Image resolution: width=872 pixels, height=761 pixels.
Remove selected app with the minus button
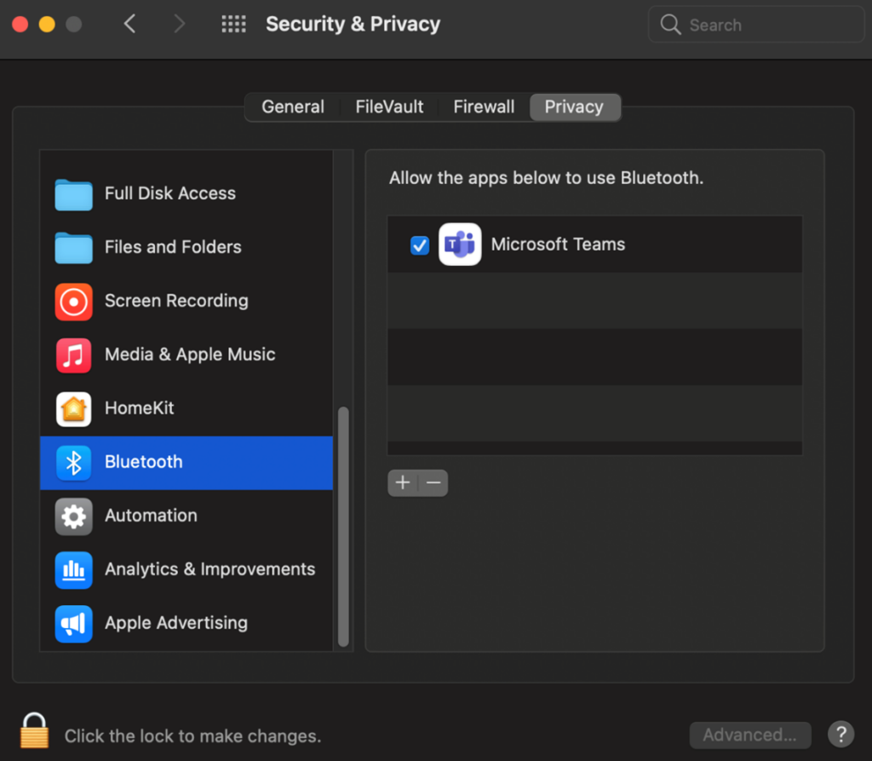433,482
